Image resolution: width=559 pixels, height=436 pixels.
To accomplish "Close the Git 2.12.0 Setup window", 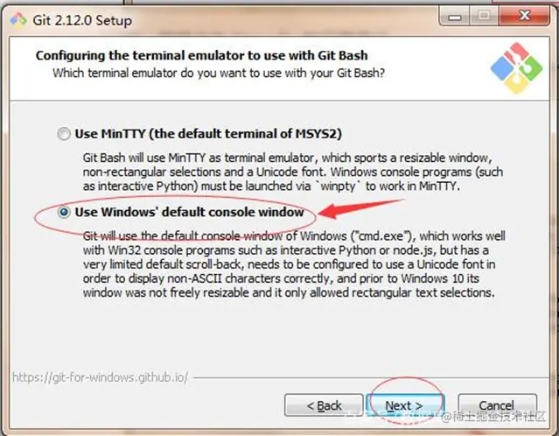I will coord(524,16).
